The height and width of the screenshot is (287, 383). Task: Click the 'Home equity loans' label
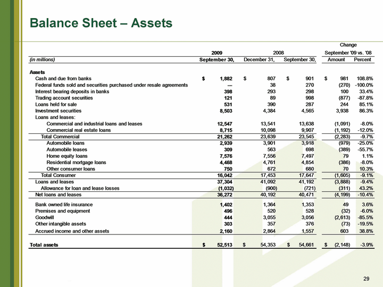click(x=67, y=156)
